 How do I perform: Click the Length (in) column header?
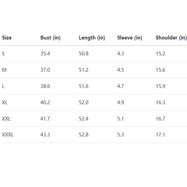tap(92, 38)
